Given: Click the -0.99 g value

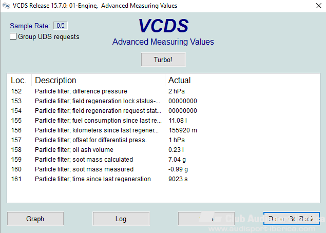Looking at the screenshot, I should (178, 169).
